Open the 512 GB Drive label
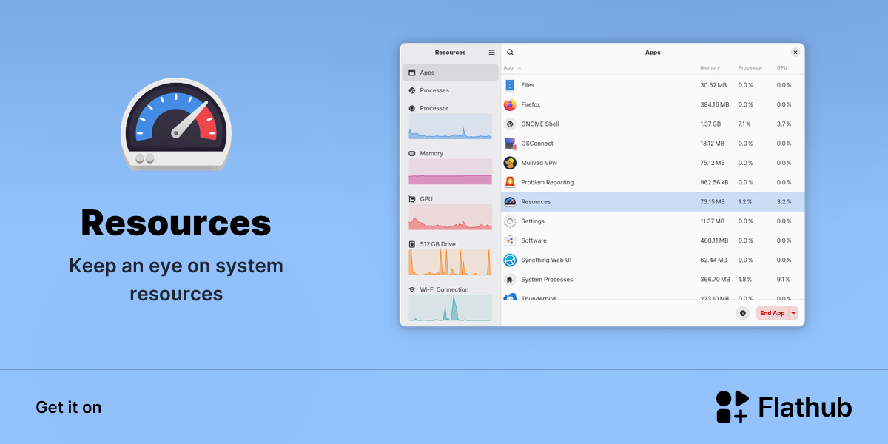Image resolution: width=888 pixels, height=444 pixels. pos(437,244)
